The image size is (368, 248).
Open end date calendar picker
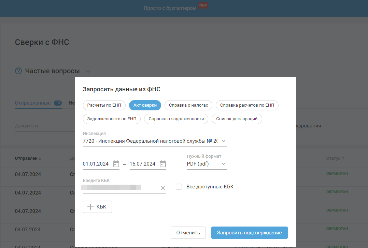[163, 164]
